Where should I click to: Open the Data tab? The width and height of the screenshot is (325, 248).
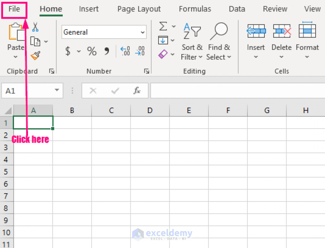click(237, 9)
